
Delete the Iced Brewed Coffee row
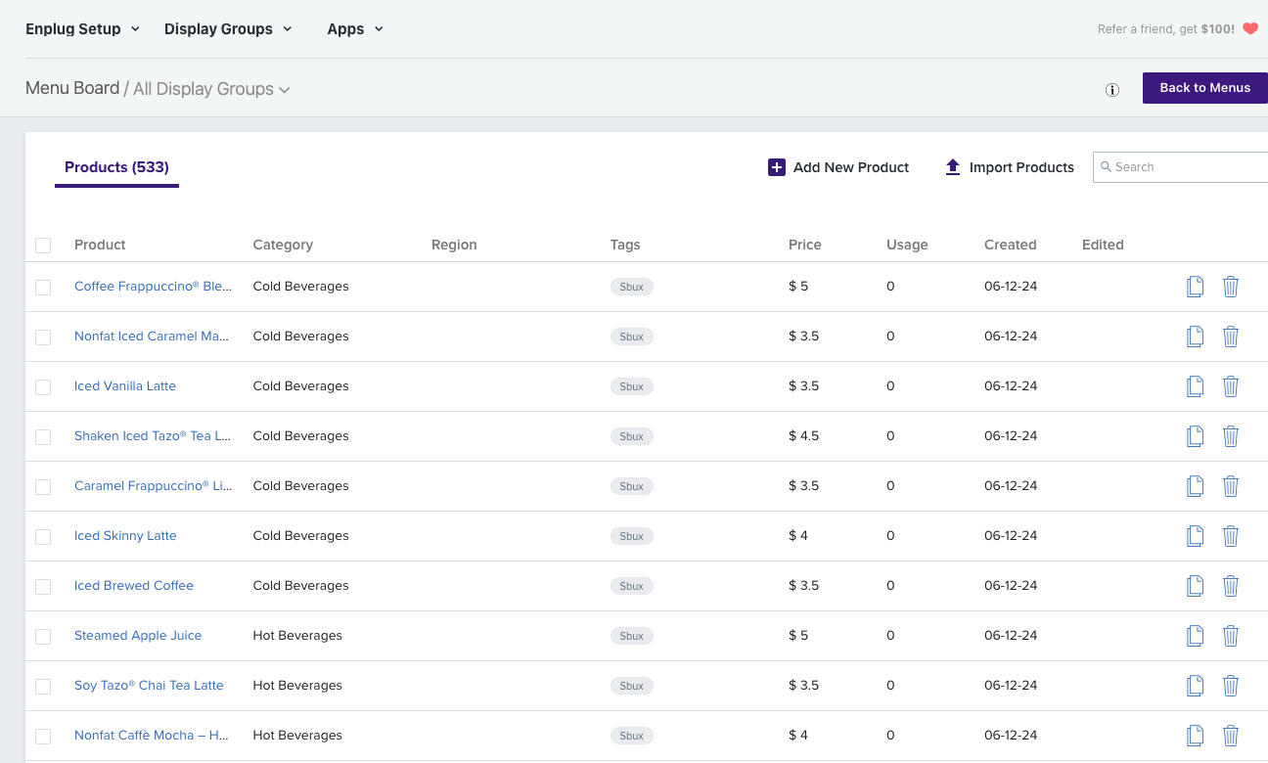pos(1230,585)
